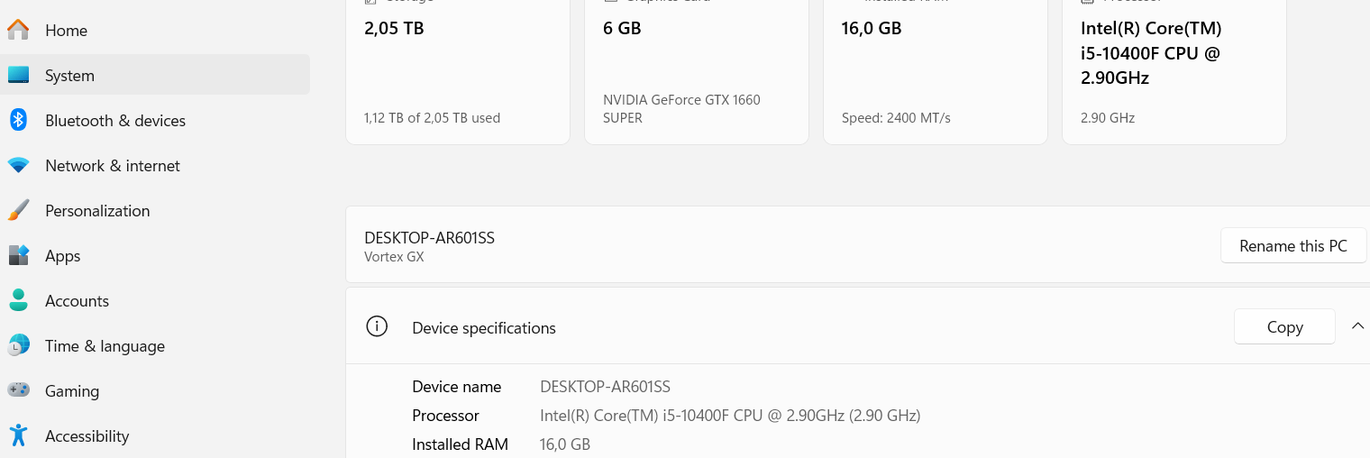The image size is (1370, 458).
Task: Click the Network & internet Wi-Fi icon
Action: pos(18,166)
